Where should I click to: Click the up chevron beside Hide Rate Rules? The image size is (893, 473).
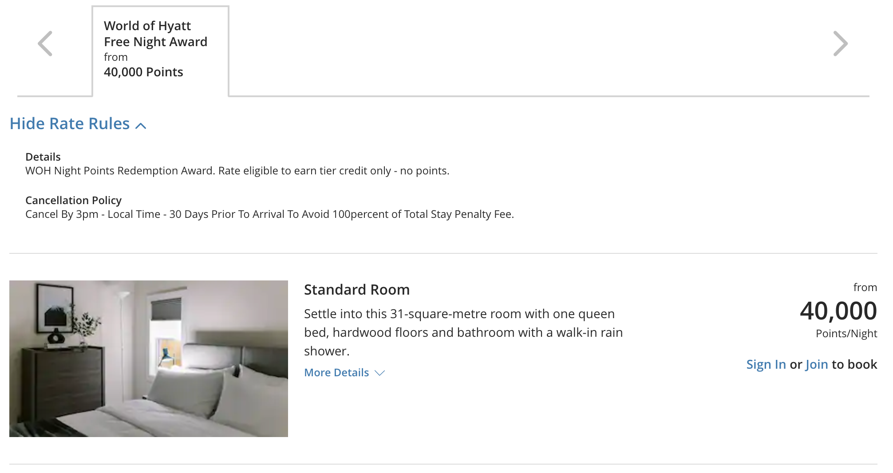tap(141, 126)
